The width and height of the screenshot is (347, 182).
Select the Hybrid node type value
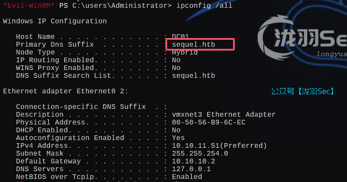pos(185,52)
